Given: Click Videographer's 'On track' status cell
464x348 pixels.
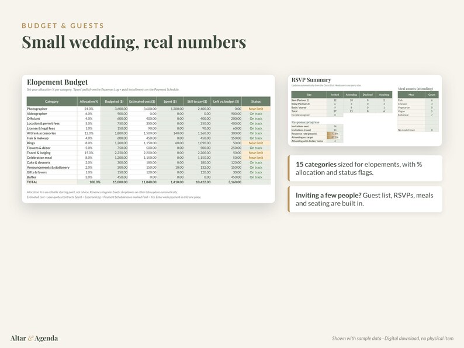Looking at the screenshot, I should tap(256, 113).
